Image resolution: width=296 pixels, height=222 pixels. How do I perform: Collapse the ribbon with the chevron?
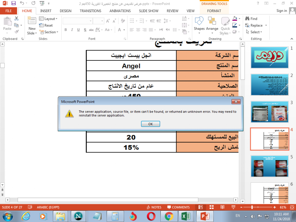292,39
